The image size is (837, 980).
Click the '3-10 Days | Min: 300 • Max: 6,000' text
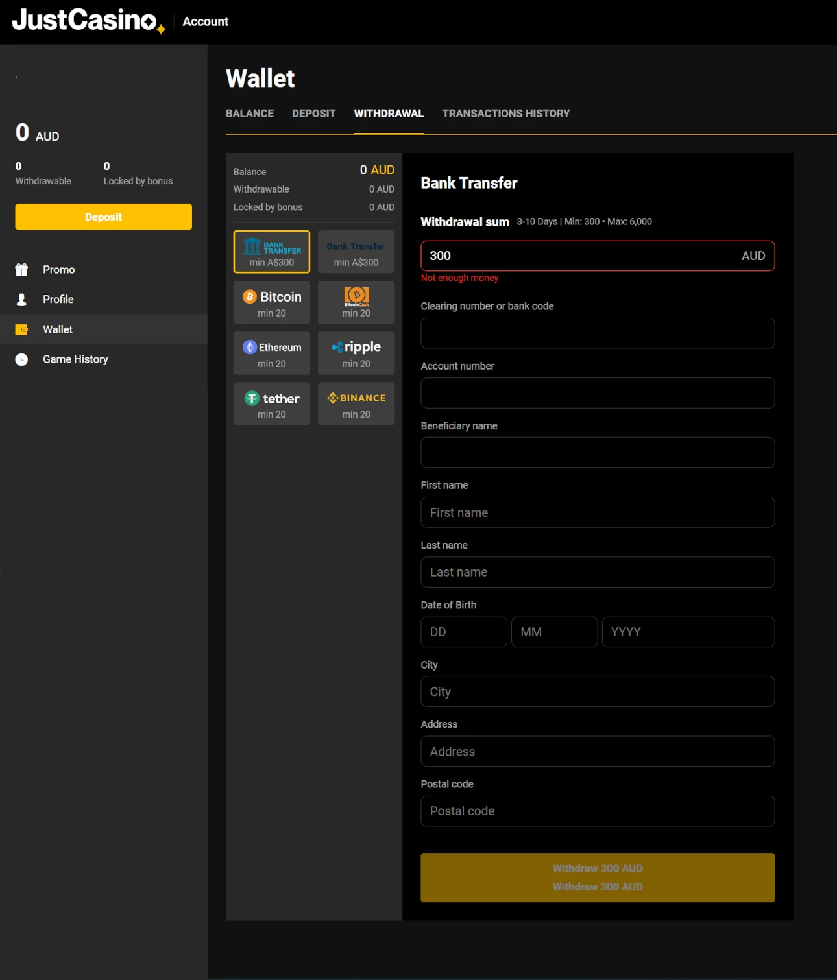(x=584, y=222)
